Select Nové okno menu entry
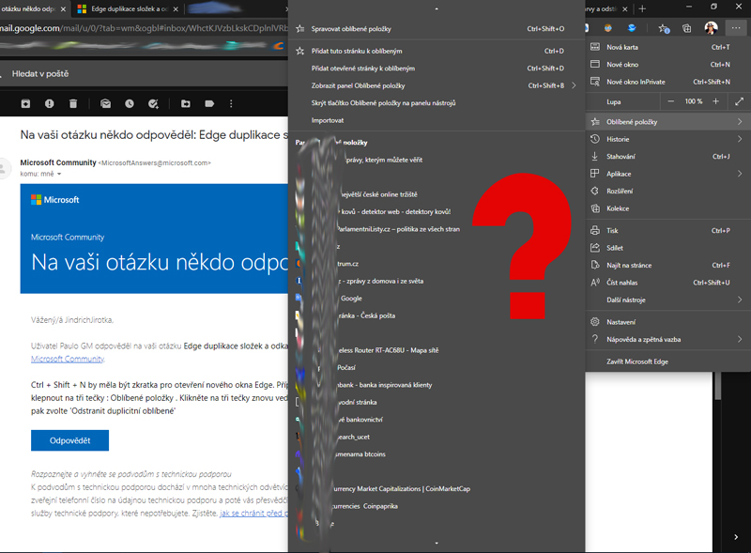The height and width of the screenshot is (553, 751). click(x=668, y=64)
